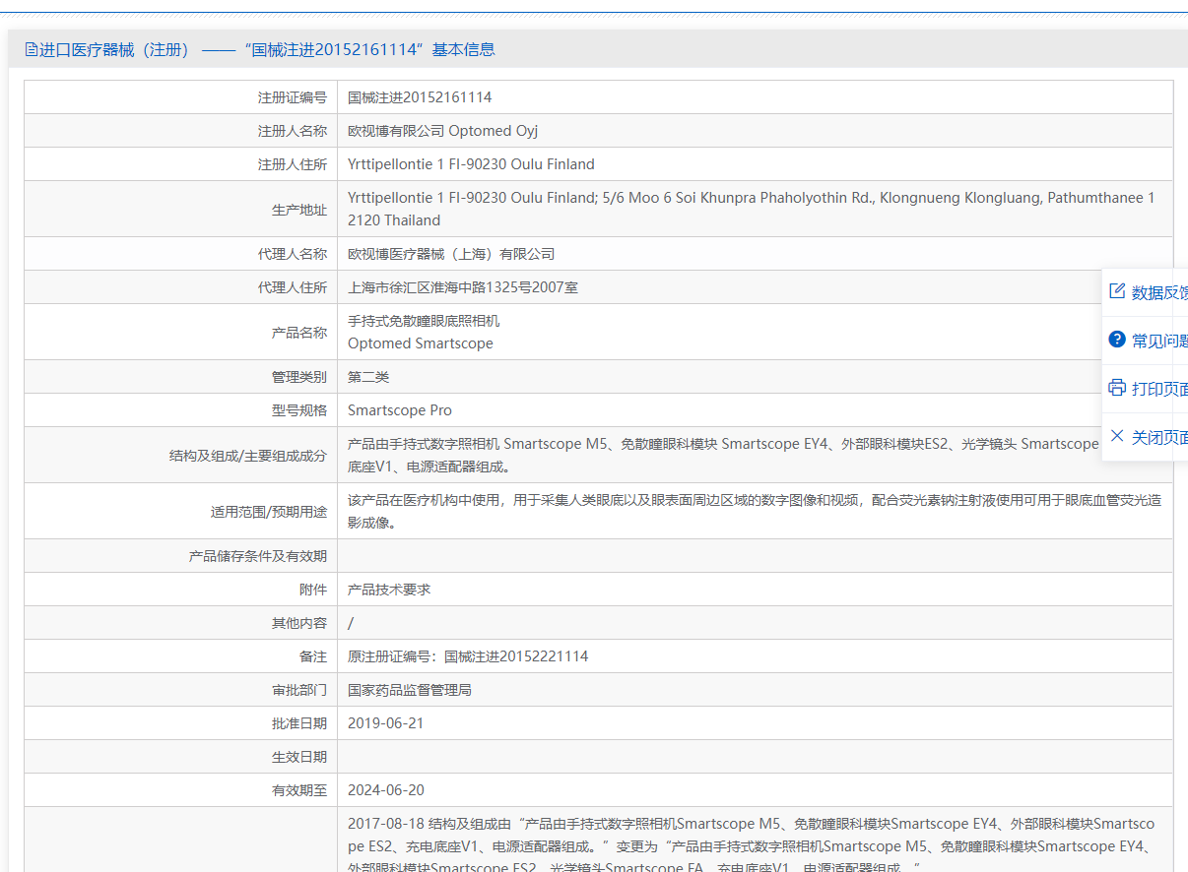Click the 关闭页面 X icon

tap(1117, 436)
